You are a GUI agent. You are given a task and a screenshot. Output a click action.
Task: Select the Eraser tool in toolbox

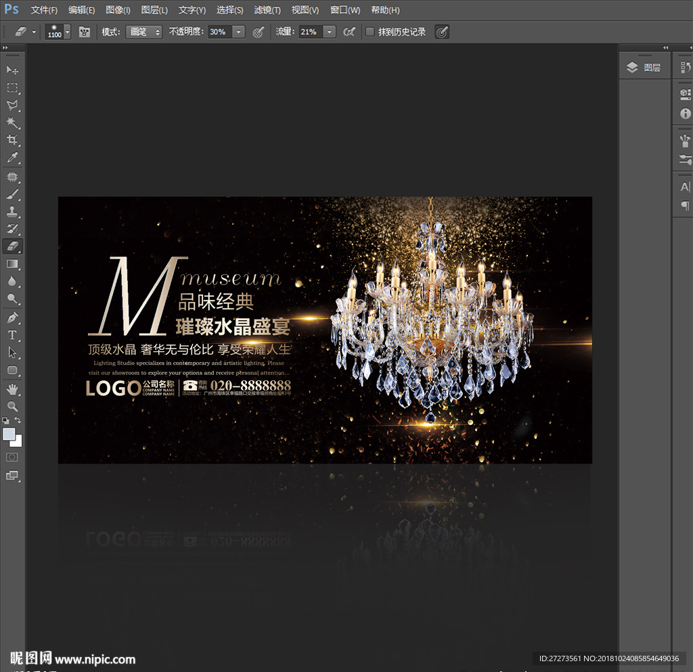pyautogui.click(x=12, y=246)
